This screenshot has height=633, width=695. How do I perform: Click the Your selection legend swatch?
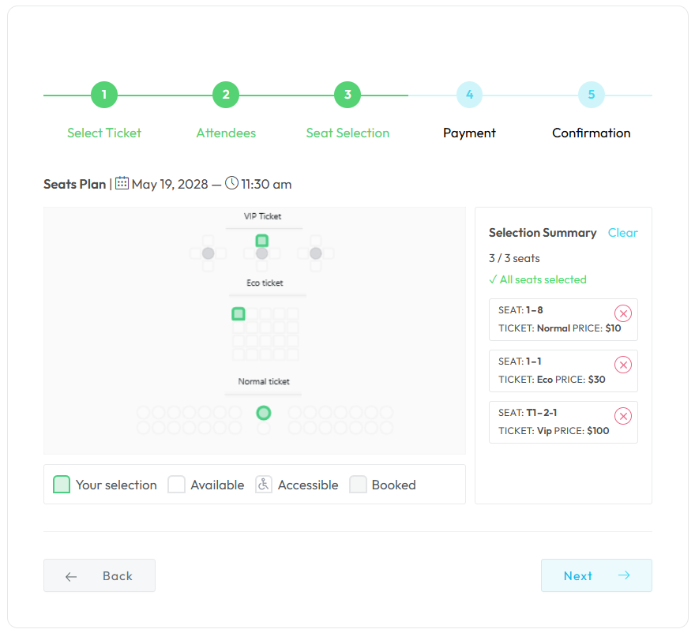coord(62,485)
